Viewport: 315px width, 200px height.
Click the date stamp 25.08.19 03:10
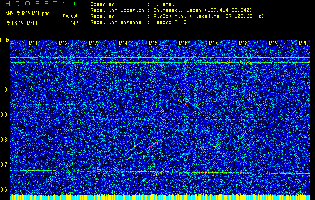21,23
